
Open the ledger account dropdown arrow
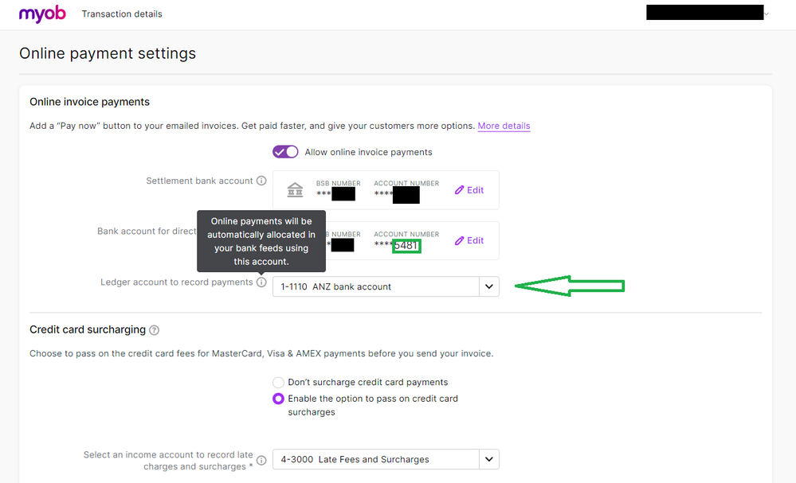tap(488, 286)
